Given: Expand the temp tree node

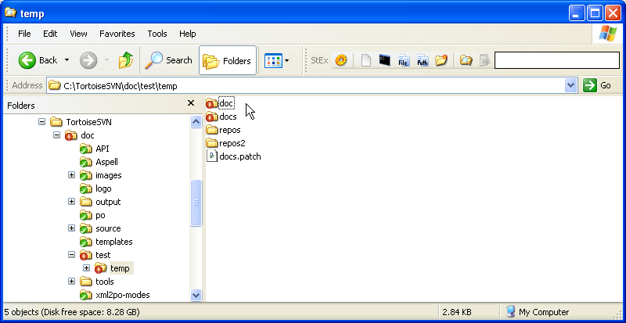Looking at the screenshot, I should (86, 268).
